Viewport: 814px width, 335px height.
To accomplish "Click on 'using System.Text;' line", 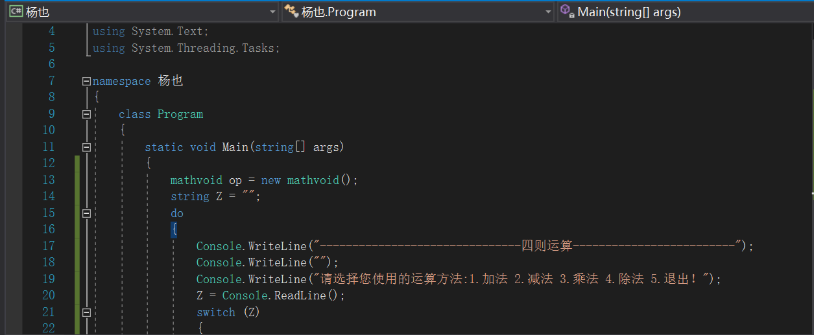I will (x=150, y=31).
